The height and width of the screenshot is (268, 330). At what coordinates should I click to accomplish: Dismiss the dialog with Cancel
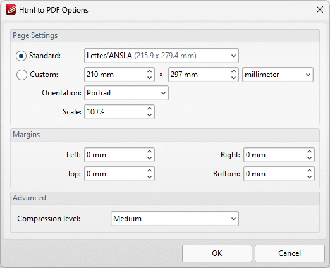click(290, 253)
